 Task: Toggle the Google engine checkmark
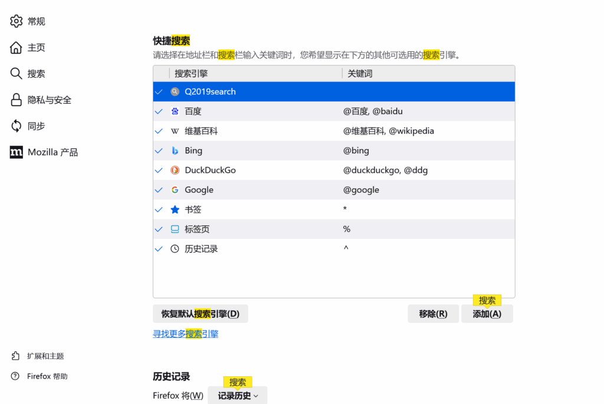159,190
